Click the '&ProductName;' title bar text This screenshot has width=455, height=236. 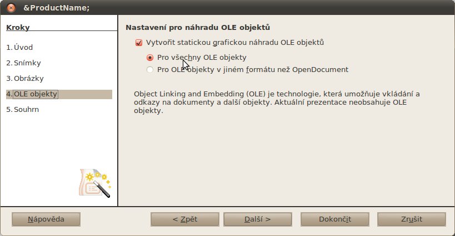point(56,8)
